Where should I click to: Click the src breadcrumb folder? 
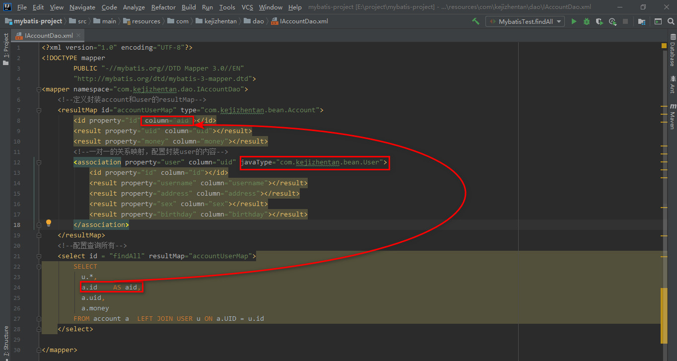77,21
